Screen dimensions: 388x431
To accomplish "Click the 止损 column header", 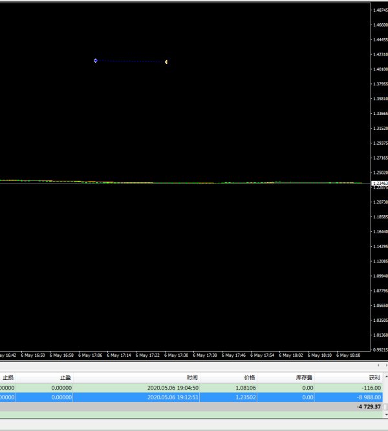I will pyautogui.click(x=8, y=377).
